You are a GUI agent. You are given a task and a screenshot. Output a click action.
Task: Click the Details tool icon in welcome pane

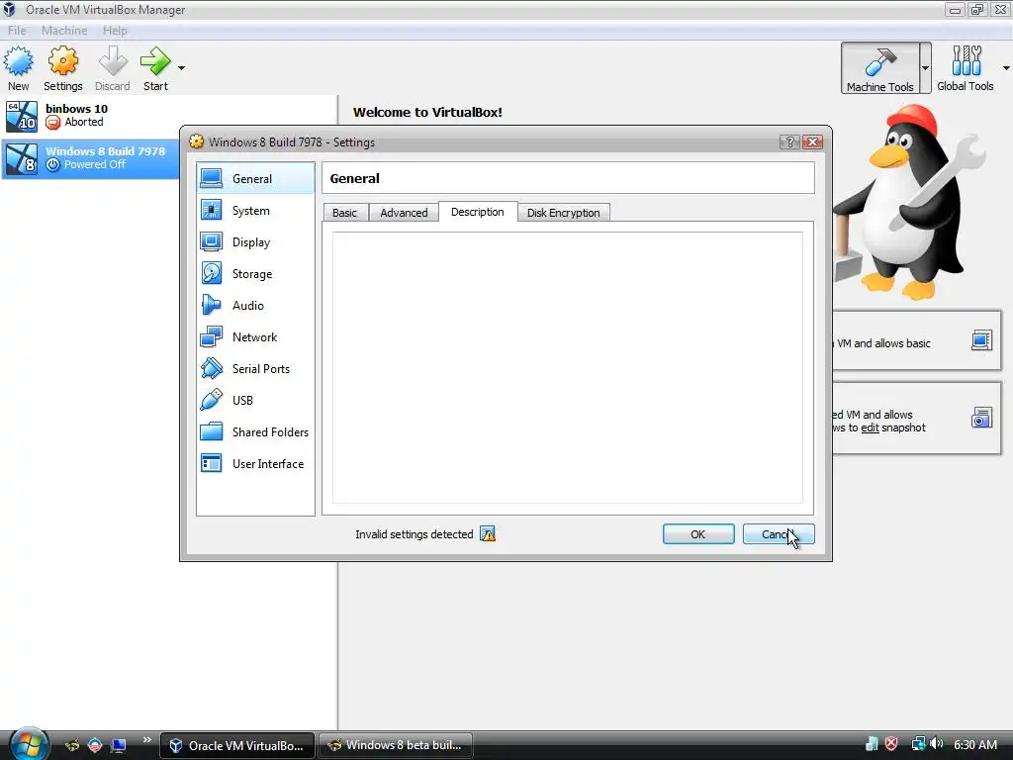[981, 340]
